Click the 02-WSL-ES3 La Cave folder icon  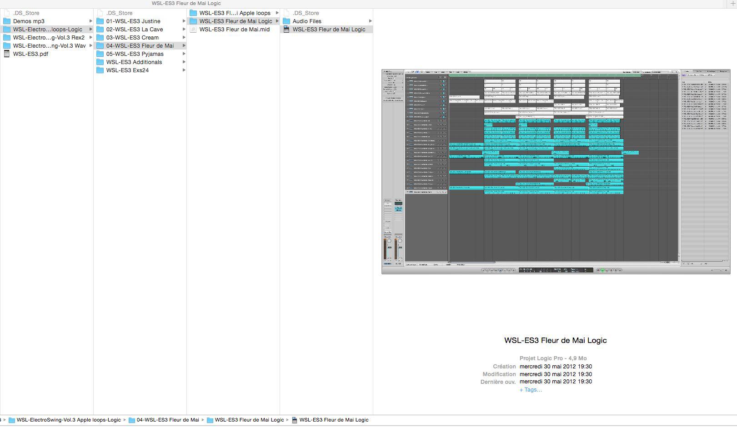click(x=100, y=30)
